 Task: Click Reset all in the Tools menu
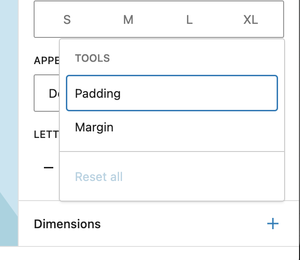point(99,177)
